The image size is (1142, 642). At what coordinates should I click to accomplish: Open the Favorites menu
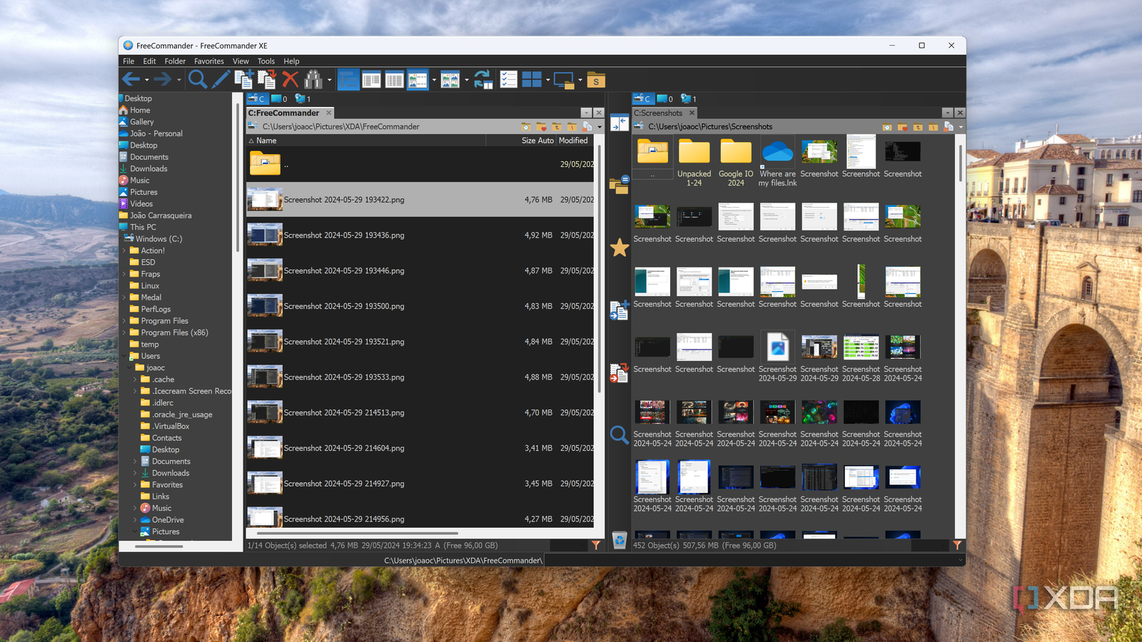(208, 61)
